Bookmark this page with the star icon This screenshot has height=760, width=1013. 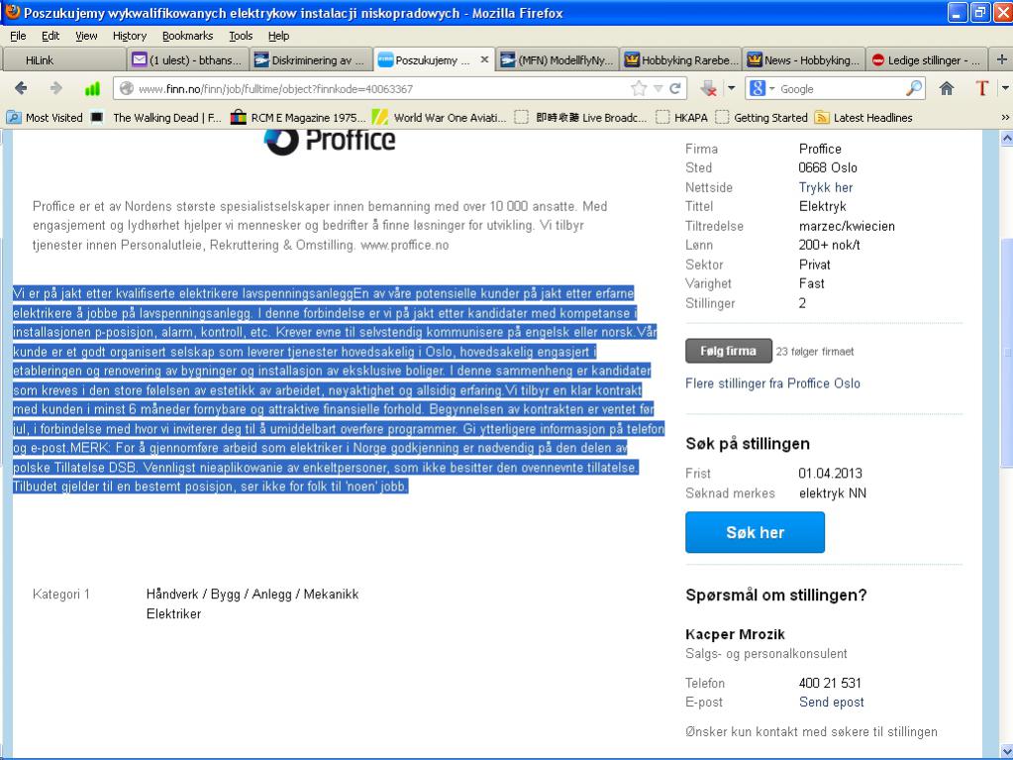click(x=640, y=89)
